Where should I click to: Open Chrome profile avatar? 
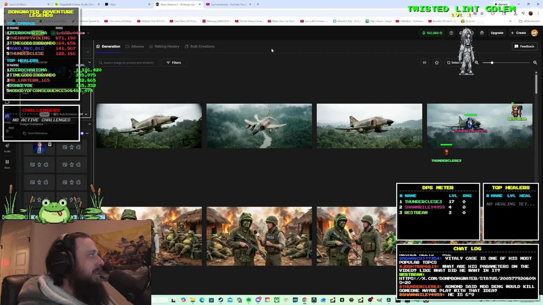point(530,13)
